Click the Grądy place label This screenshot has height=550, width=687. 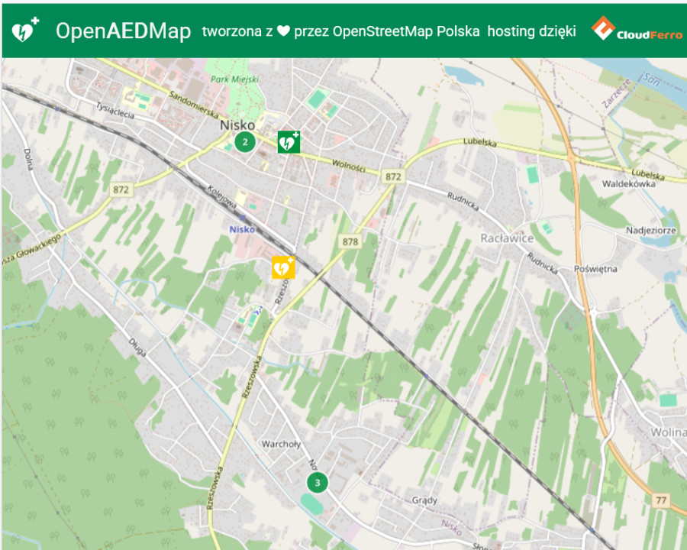[x=424, y=500]
